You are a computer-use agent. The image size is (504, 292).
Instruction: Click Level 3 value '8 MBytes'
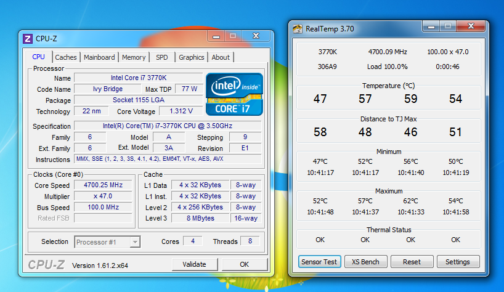point(200,218)
